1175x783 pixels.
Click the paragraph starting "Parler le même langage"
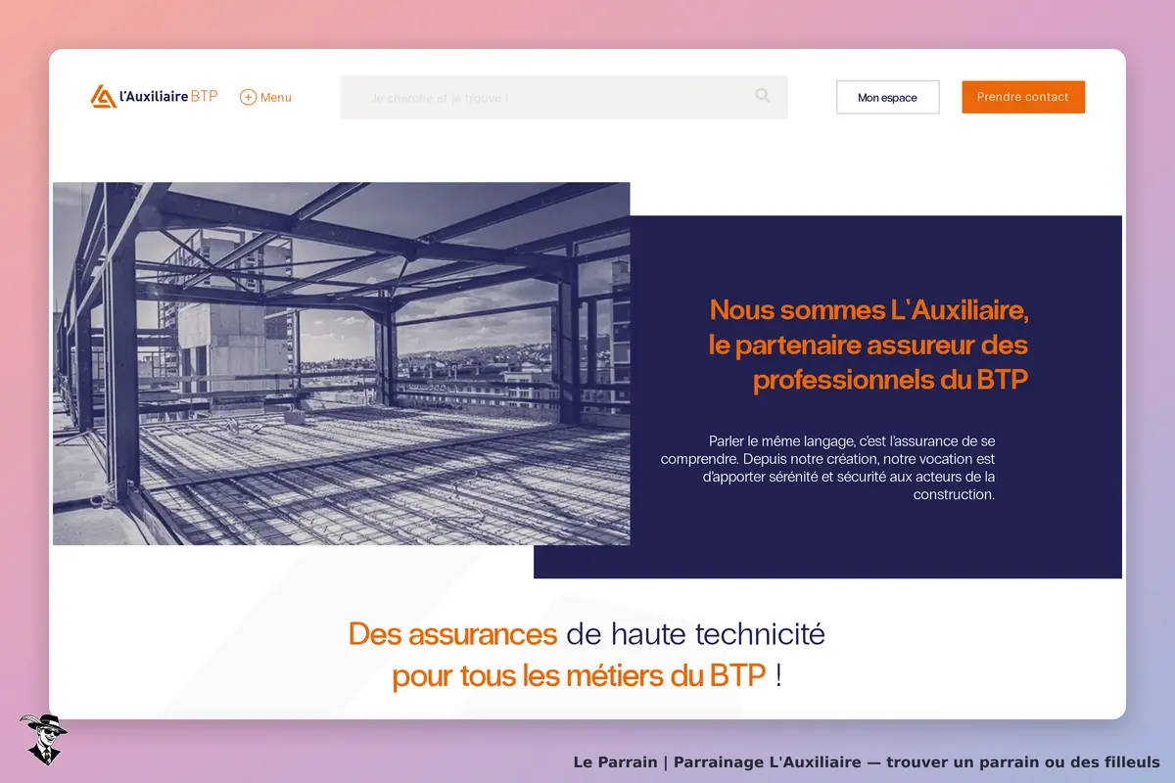pyautogui.click(x=827, y=468)
